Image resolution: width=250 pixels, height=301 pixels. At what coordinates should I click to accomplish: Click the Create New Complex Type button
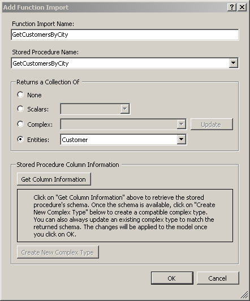pyautogui.click(x=58, y=252)
